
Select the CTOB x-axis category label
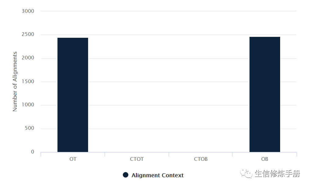pos(201,159)
